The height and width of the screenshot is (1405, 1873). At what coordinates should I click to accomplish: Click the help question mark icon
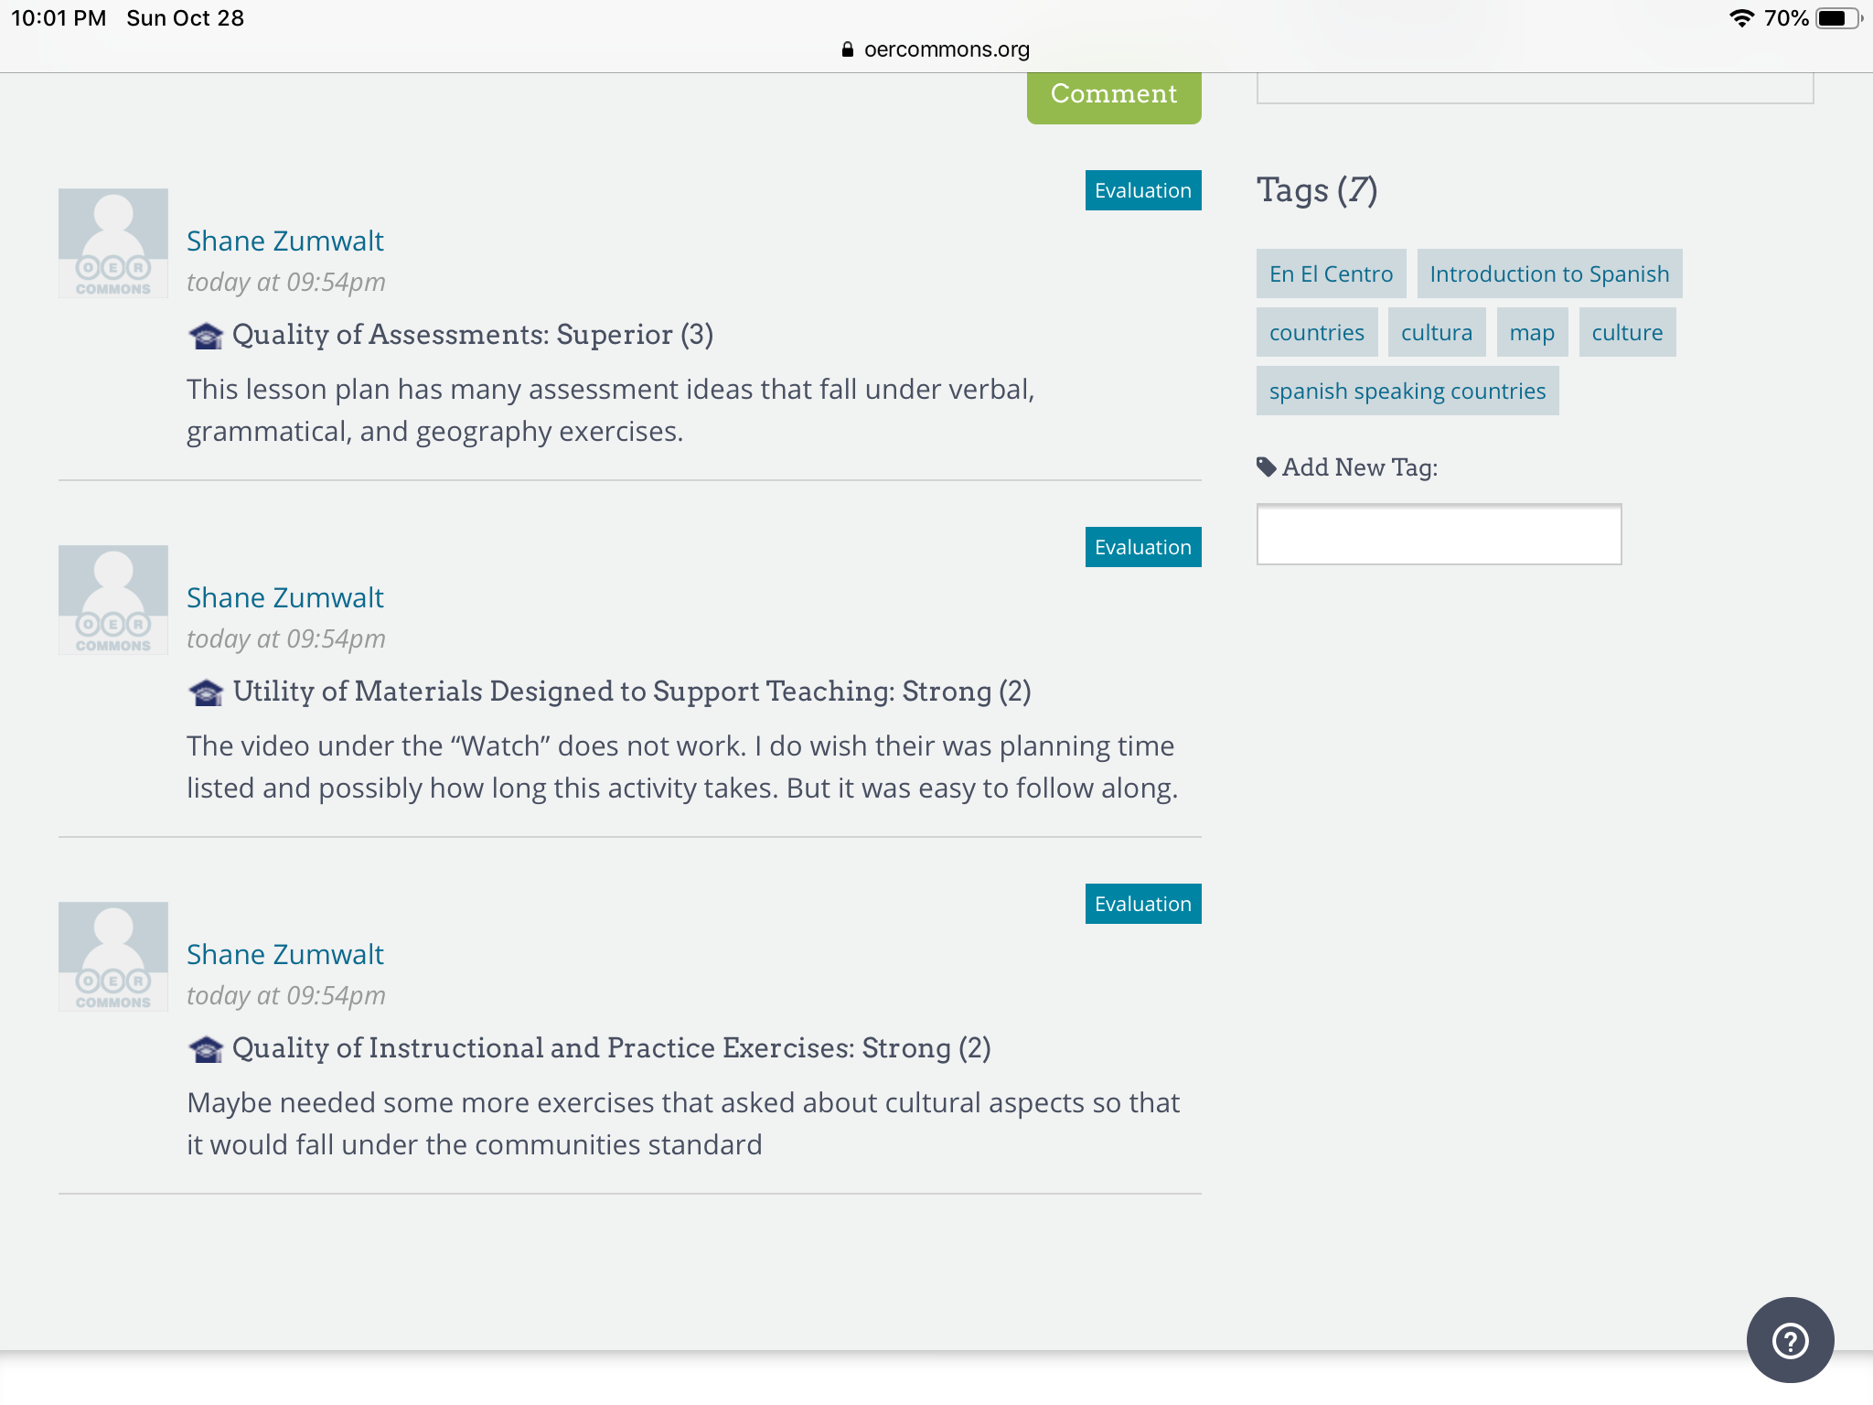pyautogui.click(x=1790, y=1341)
